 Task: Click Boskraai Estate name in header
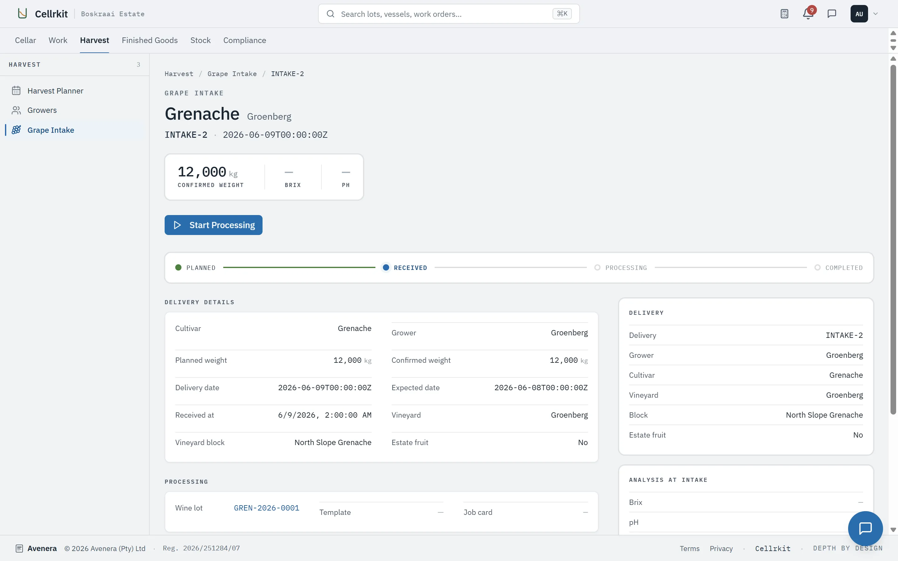pos(113,14)
